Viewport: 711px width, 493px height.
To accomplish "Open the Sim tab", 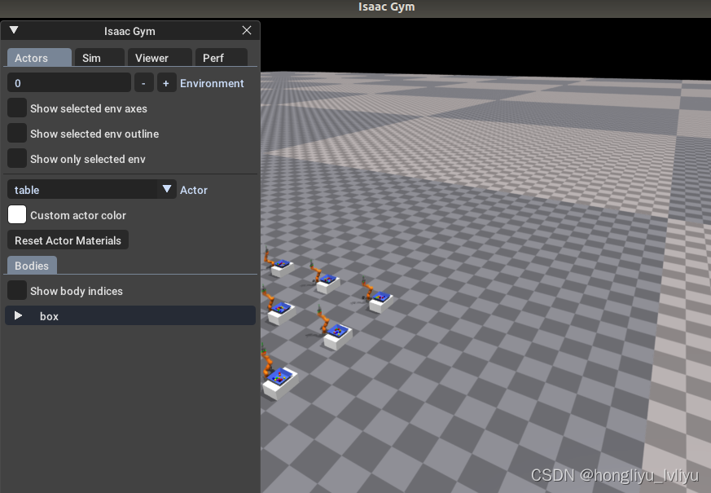I will (99, 58).
